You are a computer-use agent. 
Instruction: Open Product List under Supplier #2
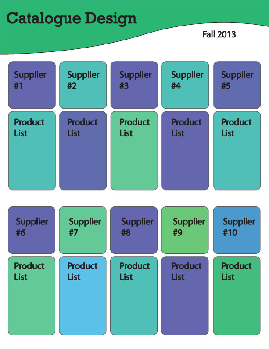pyautogui.click(x=83, y=151)
